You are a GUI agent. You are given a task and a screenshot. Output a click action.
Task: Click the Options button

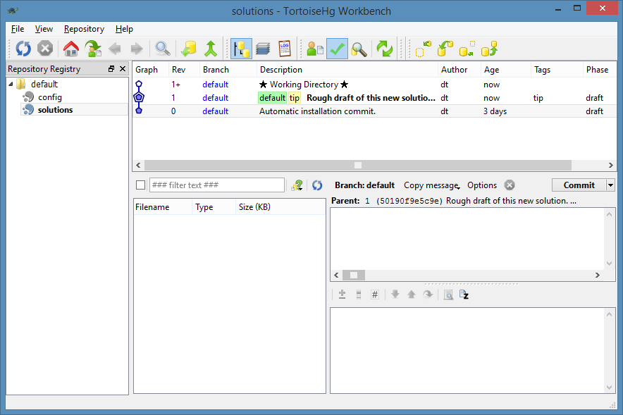[482, 185]
